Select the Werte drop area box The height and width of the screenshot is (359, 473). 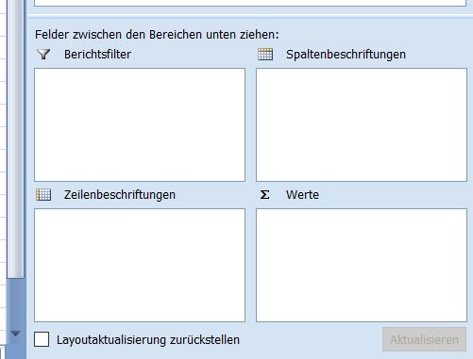point(362,265)
